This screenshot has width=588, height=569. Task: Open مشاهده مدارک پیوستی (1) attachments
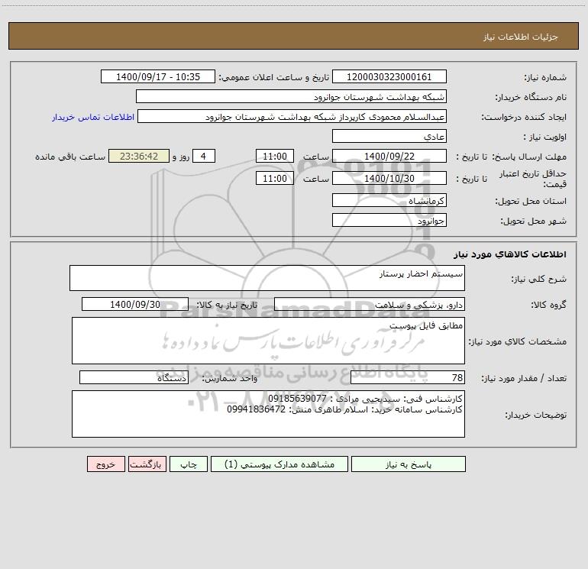click(x=279, y=464)
